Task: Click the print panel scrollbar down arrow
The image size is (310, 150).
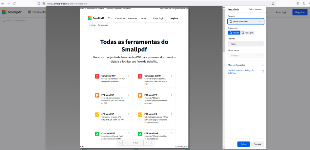Action: [224, 148]
